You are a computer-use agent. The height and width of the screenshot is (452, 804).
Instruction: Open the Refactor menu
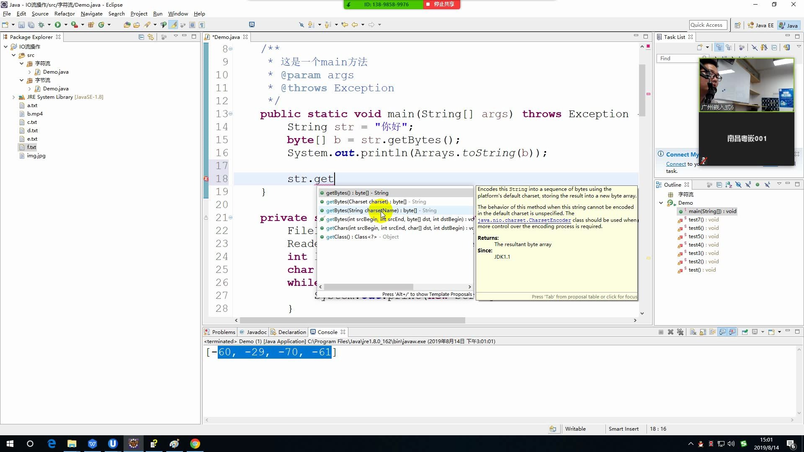tap(64, 13)
